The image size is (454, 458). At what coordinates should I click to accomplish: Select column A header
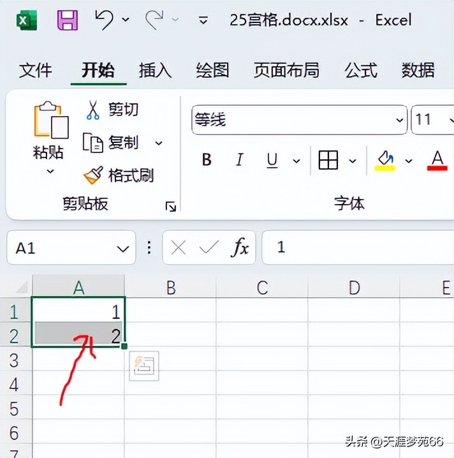pos(78,287)
